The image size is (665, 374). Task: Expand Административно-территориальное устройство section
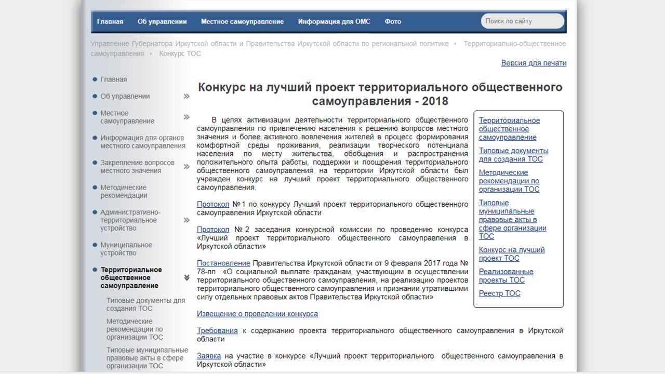[x=187, y=220]
